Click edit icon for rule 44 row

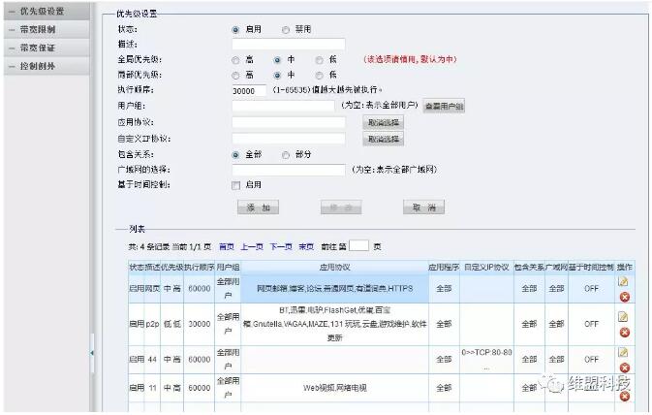(624, 352)
